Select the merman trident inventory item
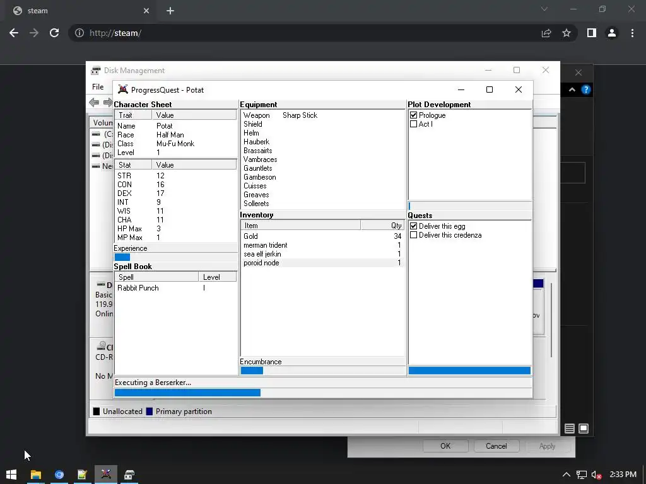This screenshot has height=484, width=646. click(322, 245)
